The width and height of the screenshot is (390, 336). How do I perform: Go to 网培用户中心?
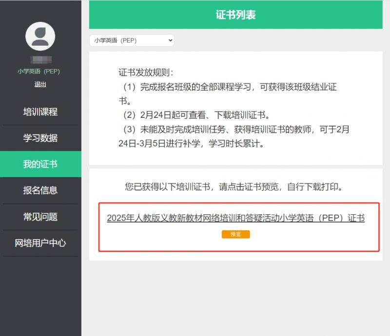(40, 243)
